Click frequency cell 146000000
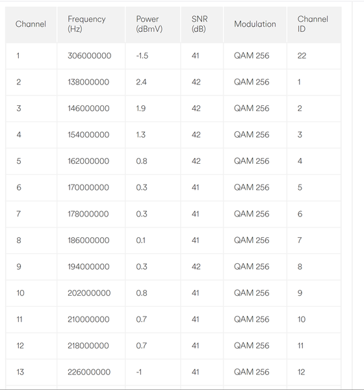The image size is (364, 390). pos(88,109)
